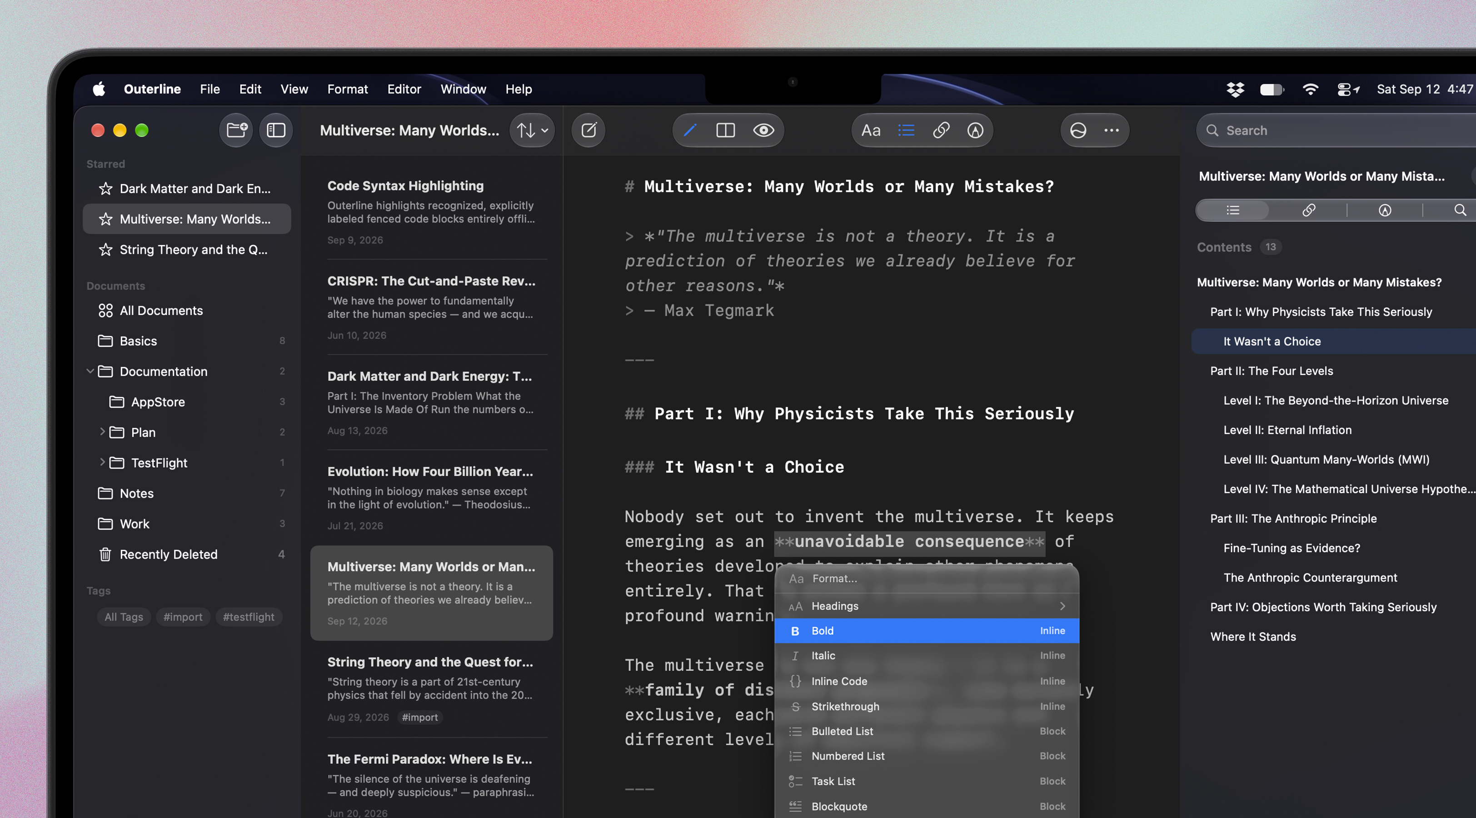The image size is (1476, 818).
Task: Open the CRISPR note in the list
Action: click(x=431, y=307)
